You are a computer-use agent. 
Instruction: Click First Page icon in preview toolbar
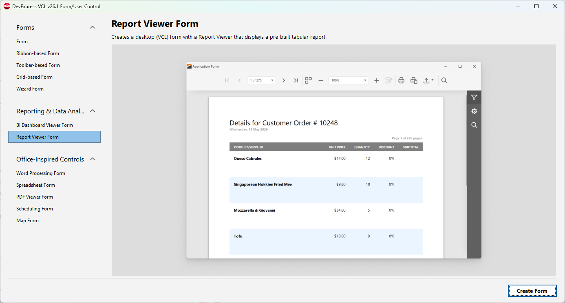227,80
